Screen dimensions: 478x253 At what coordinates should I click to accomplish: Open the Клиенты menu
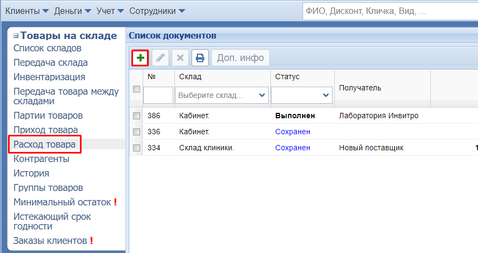pos(26,11)
